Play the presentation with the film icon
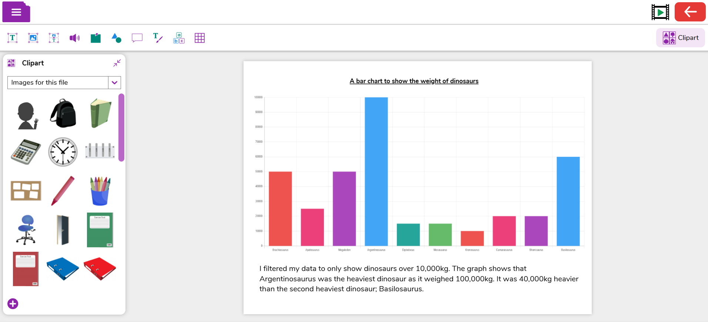This screenshot has width=708, height=322. point(660,12)
